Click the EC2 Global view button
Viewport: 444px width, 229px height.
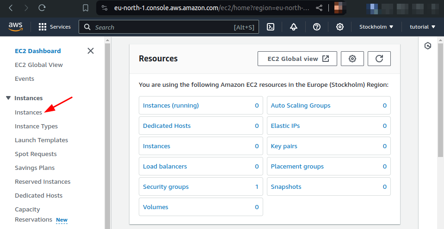coord(297,59)
